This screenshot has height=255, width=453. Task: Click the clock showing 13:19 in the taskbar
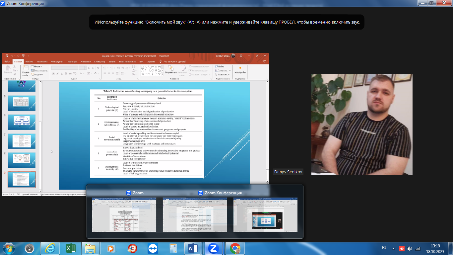tap(435, 248)
